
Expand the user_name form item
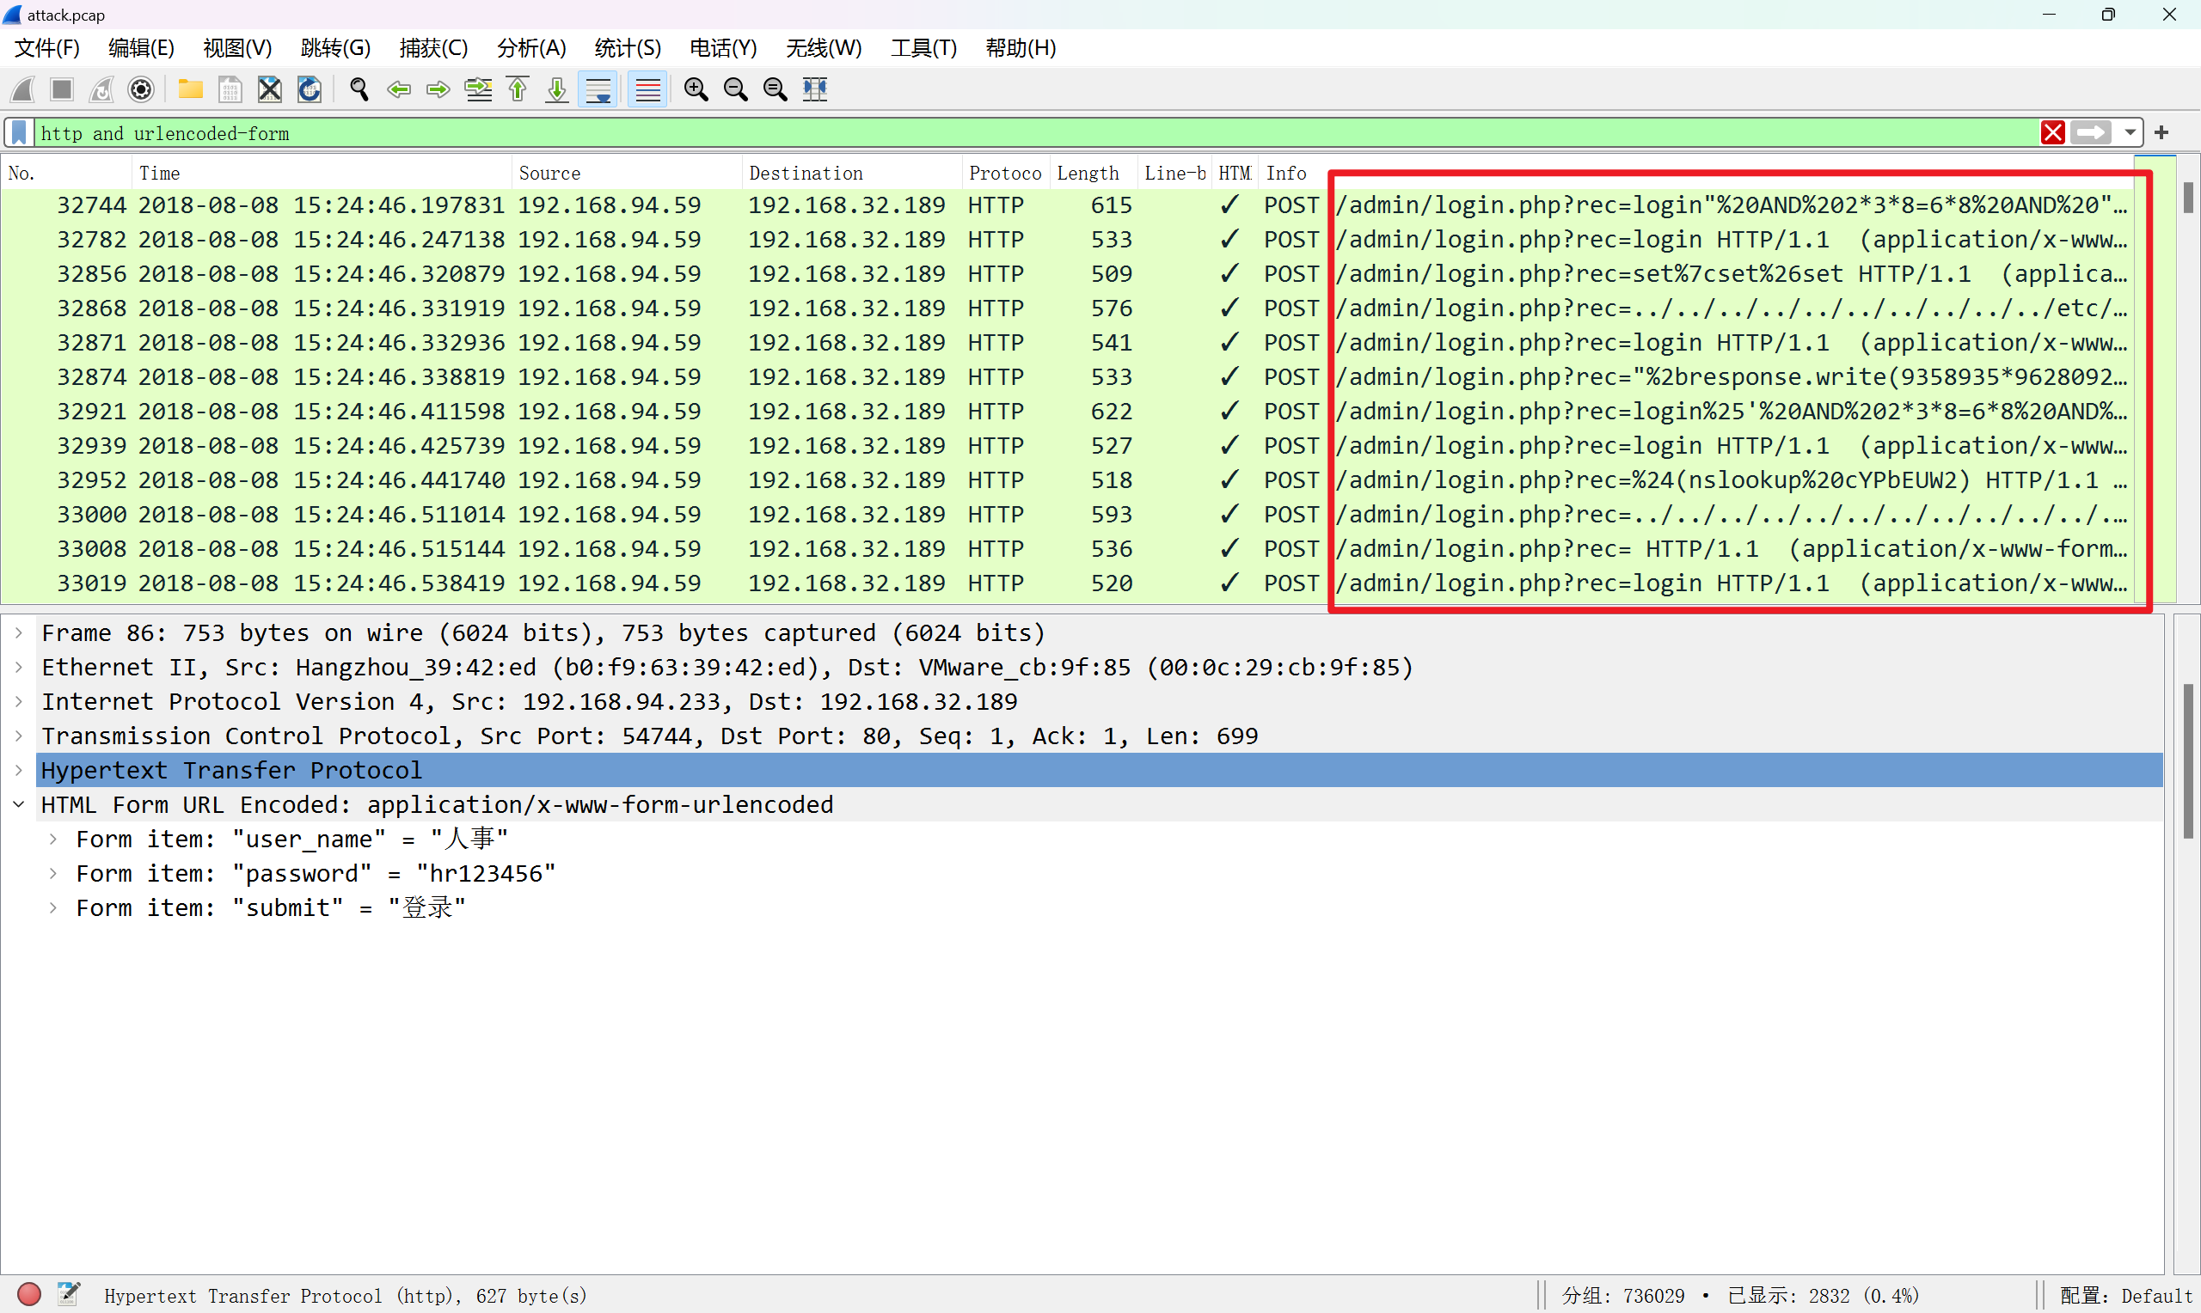coord(53,839)
